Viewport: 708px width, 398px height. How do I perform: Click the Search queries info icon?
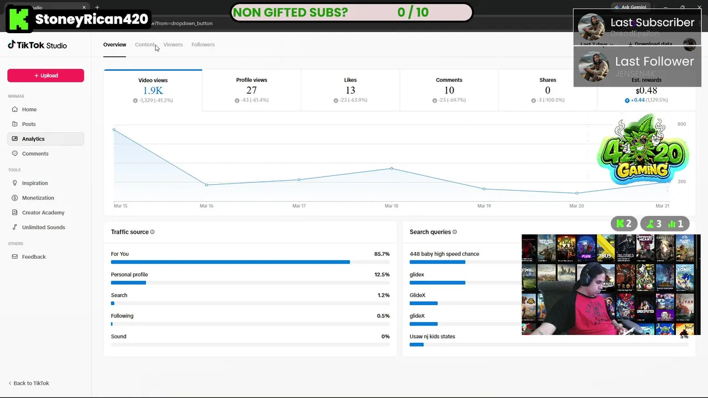point(455,232)
